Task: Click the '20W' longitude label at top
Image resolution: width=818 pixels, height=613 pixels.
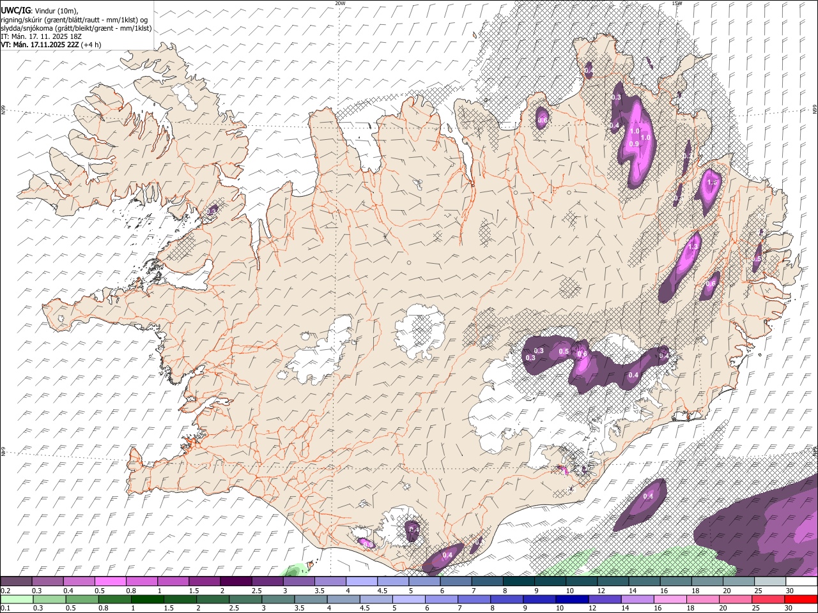Action: 340,3
